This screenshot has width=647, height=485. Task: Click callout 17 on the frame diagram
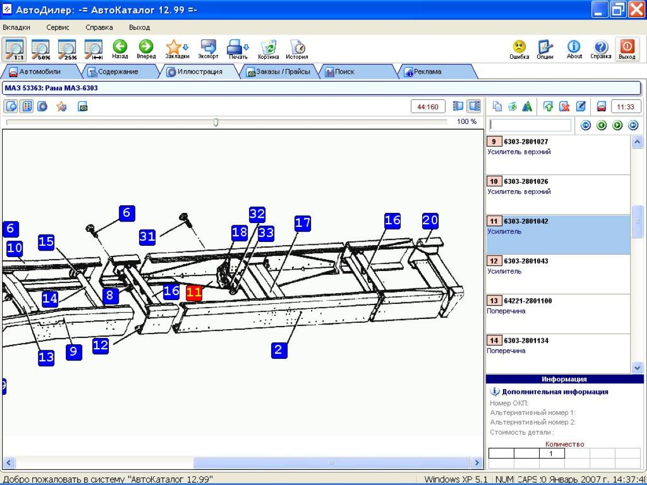(x=303, y=223)
